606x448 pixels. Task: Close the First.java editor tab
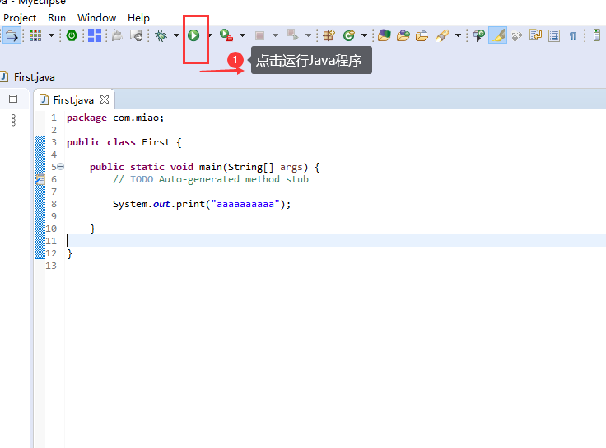pyautogui.click(x=105, y=99)
